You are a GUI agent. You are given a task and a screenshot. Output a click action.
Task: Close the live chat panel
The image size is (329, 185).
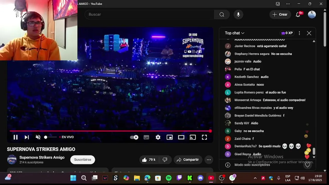coord(309,33)
